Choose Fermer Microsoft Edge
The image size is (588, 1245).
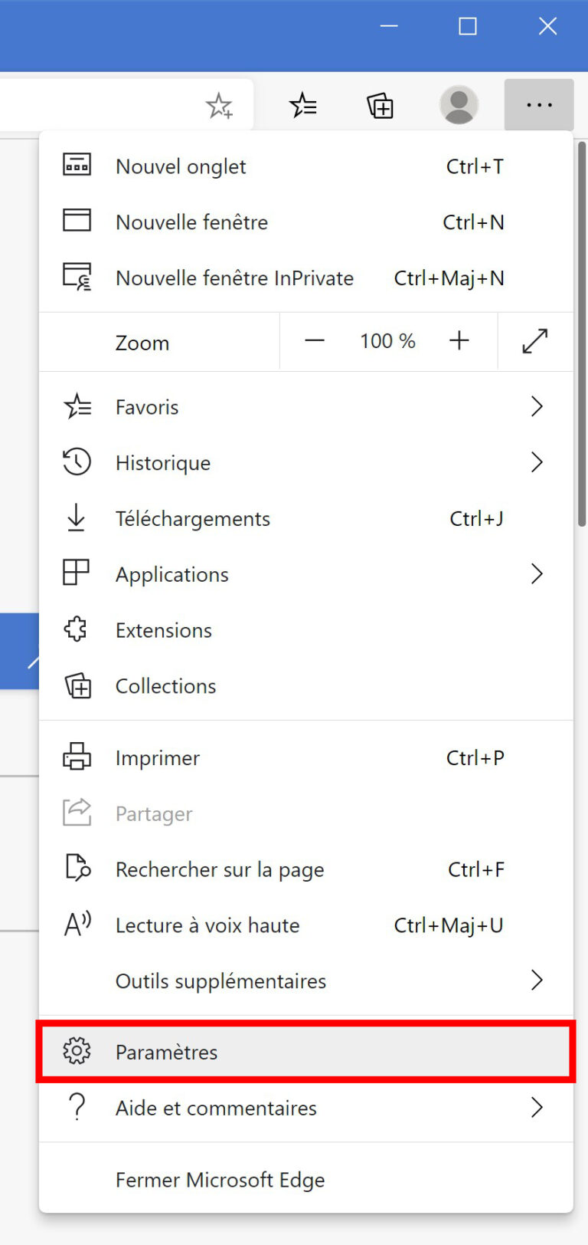(220, 1179)
